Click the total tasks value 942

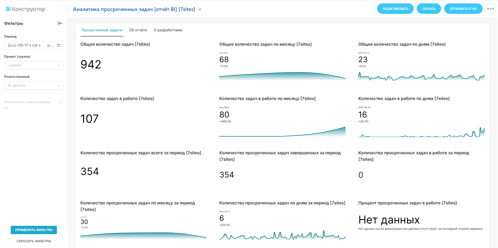91,64
